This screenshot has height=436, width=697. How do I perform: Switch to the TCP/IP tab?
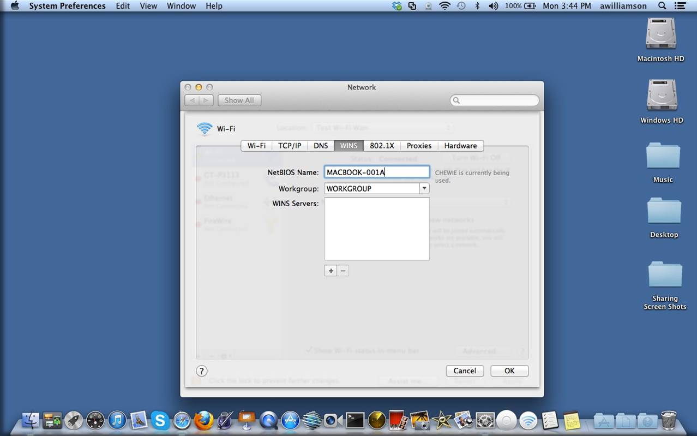[290, 146]
